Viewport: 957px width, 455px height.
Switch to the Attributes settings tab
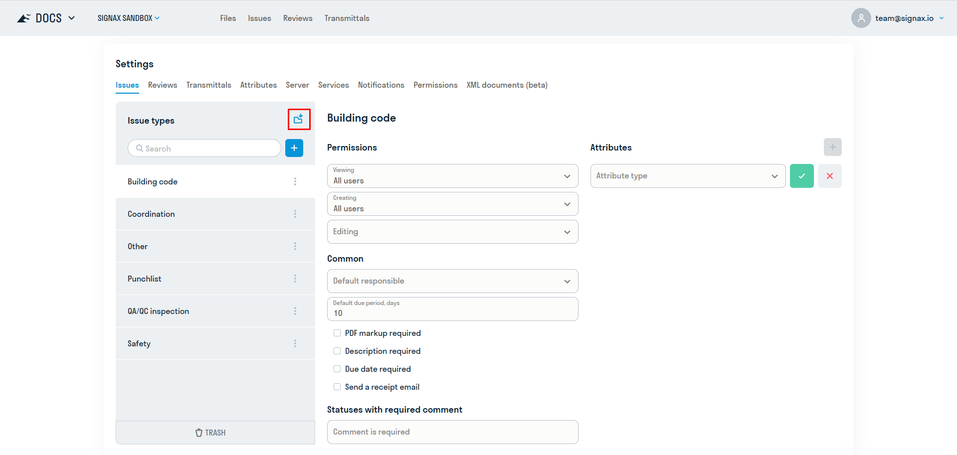[258, 85]
